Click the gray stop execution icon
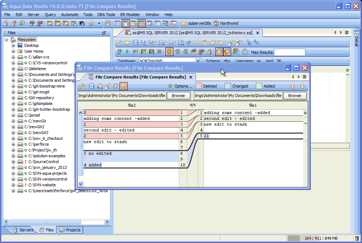362x243 pixels. pyautogui.click(x=159, y=52)
